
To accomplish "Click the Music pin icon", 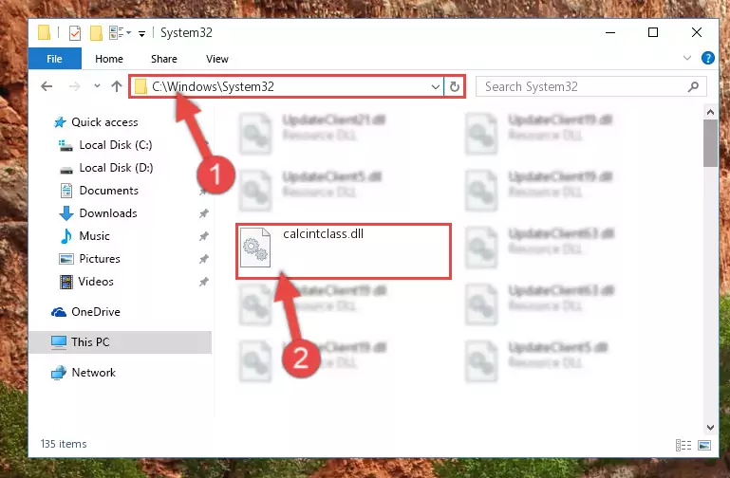I will tap(203, 236).
